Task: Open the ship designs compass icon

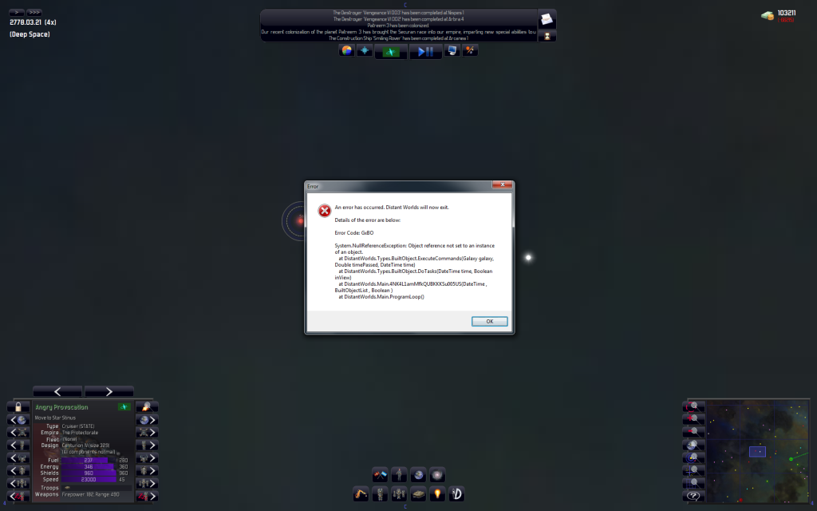Action: point(457,493)
